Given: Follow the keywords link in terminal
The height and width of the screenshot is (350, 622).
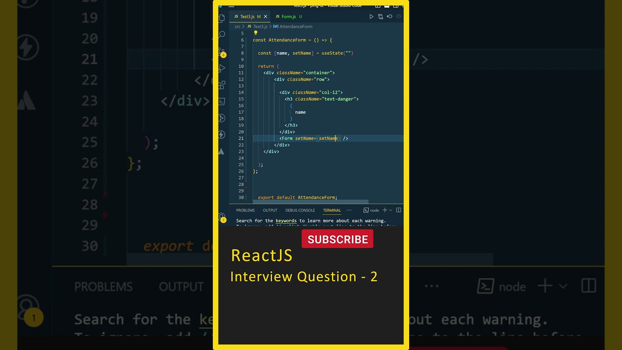Looking at the screenshot, I should click(286, 221).
